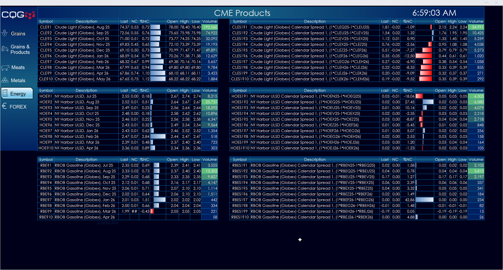Select symbol CLE?1 row

point(46,27)
